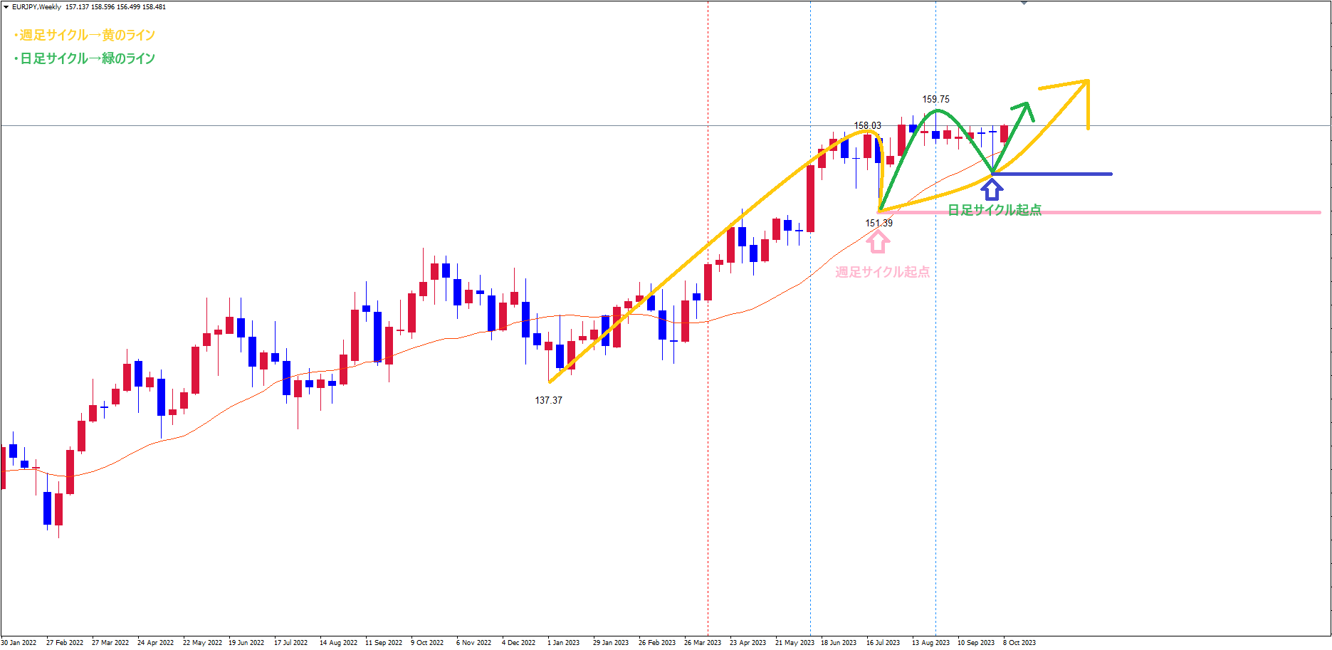This screenshot has width=1332, height=650.
Task: Select the pink horizontal line on right side
Action: 1210,212
